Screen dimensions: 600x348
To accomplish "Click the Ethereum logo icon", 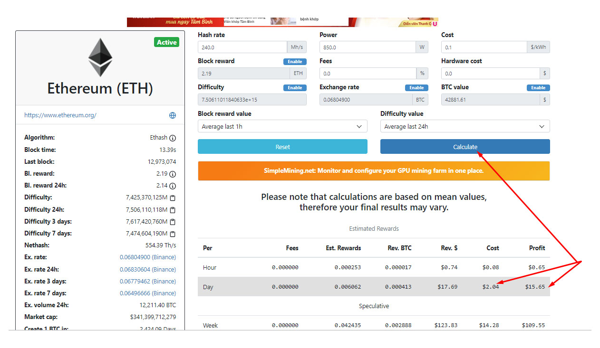I will point(100,57).
